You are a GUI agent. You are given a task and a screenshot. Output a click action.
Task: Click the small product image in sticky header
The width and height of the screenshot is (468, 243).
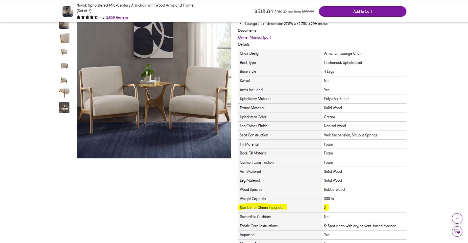click(68, 11)
